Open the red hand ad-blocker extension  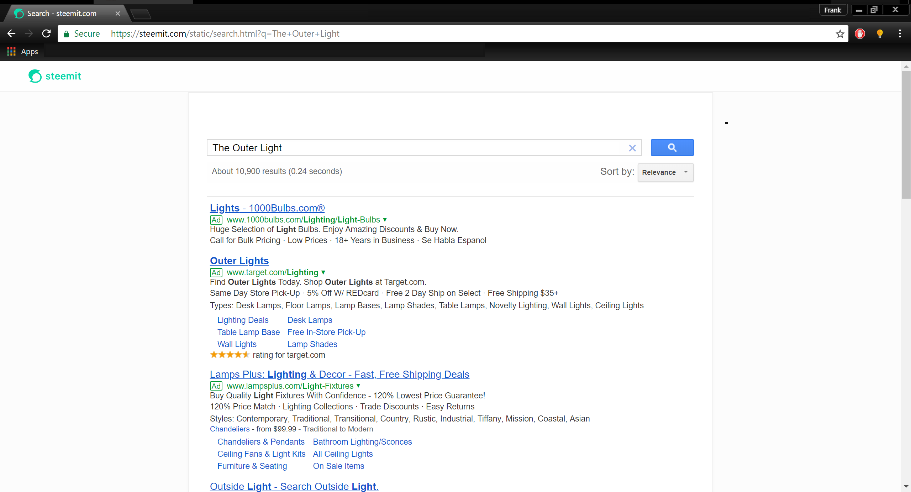(860, 34)
